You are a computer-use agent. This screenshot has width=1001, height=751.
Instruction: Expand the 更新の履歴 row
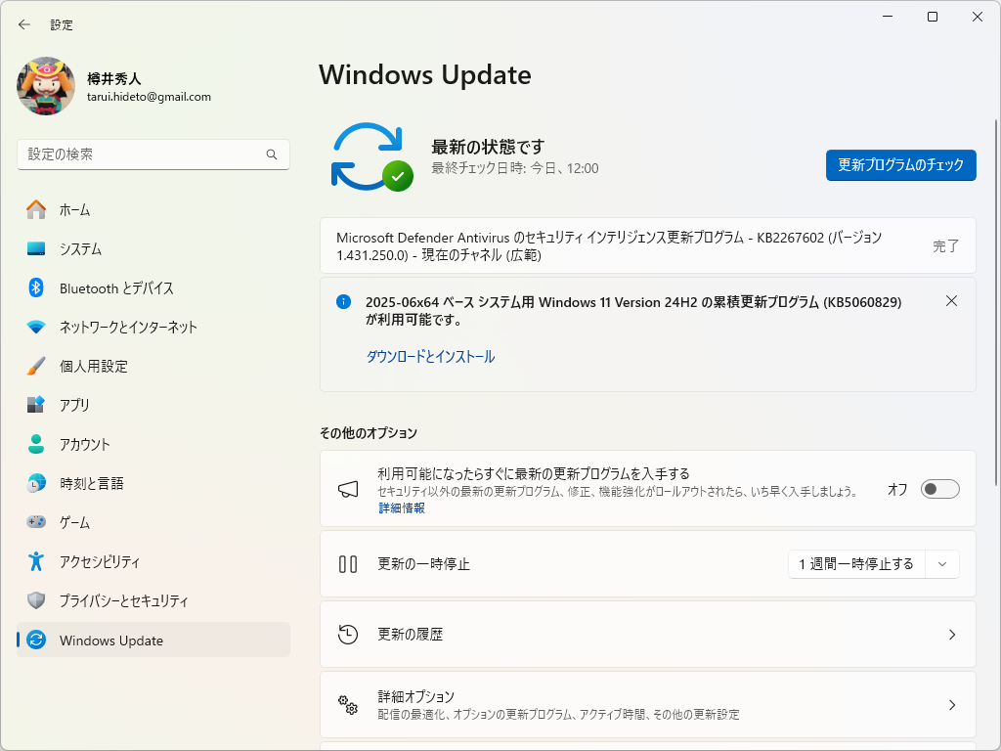(x=648, y=634)
